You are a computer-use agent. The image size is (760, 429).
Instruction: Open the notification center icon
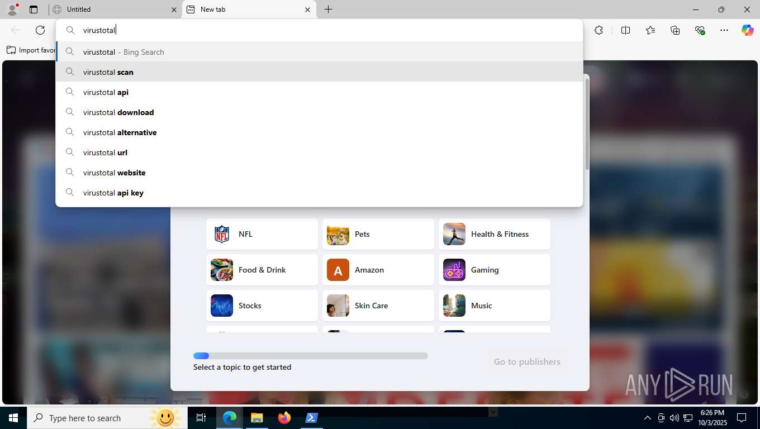742,418
